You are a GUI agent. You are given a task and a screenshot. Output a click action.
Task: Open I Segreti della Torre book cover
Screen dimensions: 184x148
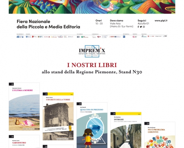58,116
